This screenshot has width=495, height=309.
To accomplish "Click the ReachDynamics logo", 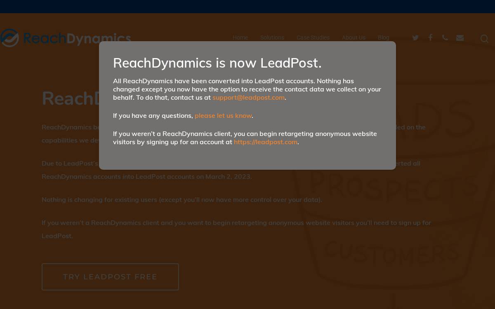I will point(66,38).
